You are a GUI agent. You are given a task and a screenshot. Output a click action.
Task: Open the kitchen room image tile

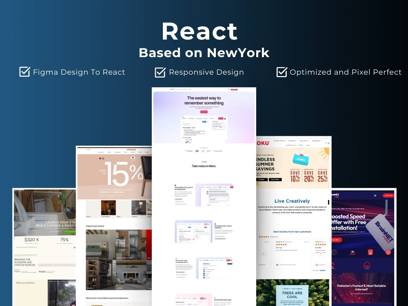tap(131, 244)
